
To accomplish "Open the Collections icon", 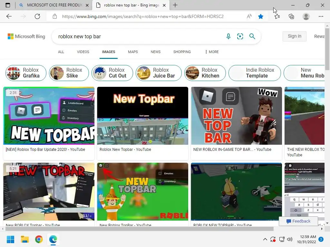I will pyautogui.click(x=291, y=16).
